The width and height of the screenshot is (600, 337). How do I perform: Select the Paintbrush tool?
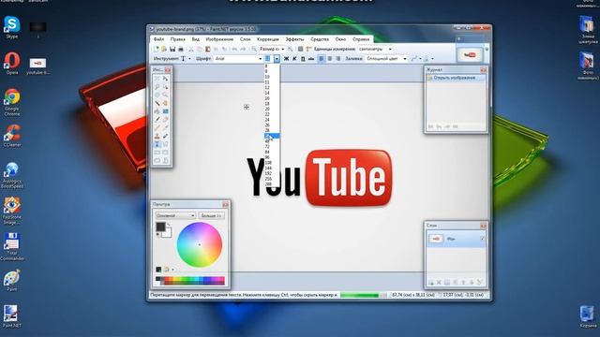pyautogui.click(x=157, y=120)
